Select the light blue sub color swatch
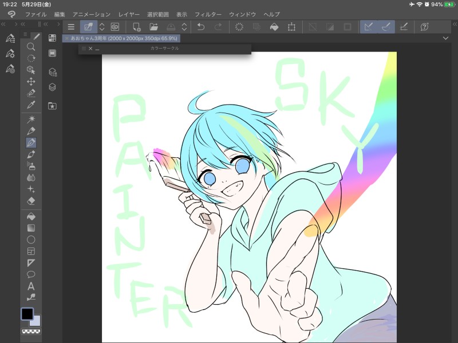458x343 pixels. 35,321
